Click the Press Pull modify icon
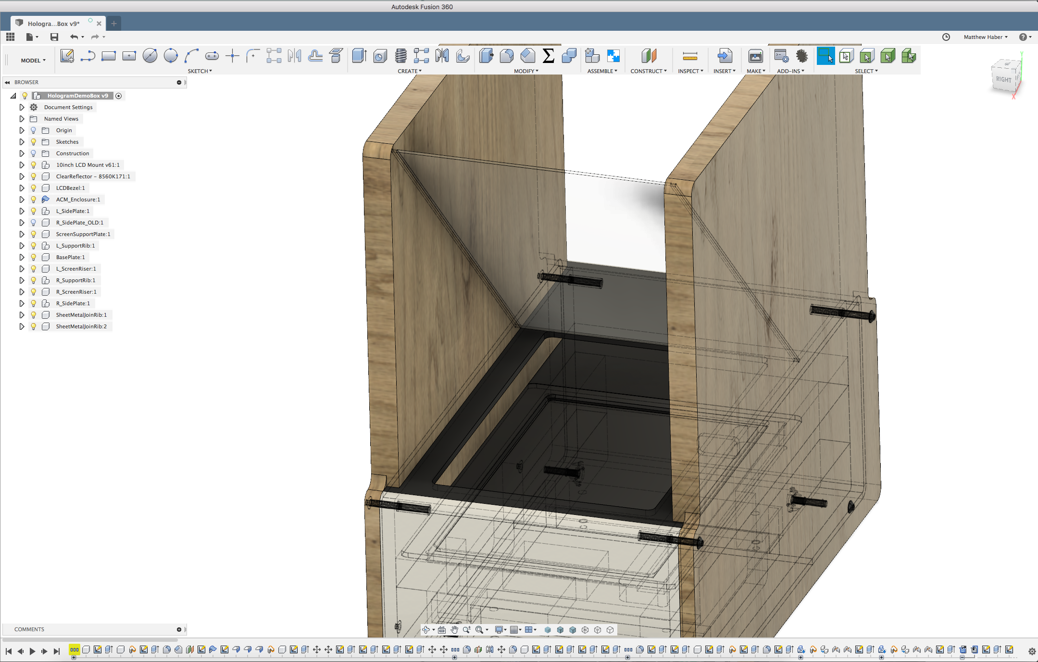 pos(487,56)
